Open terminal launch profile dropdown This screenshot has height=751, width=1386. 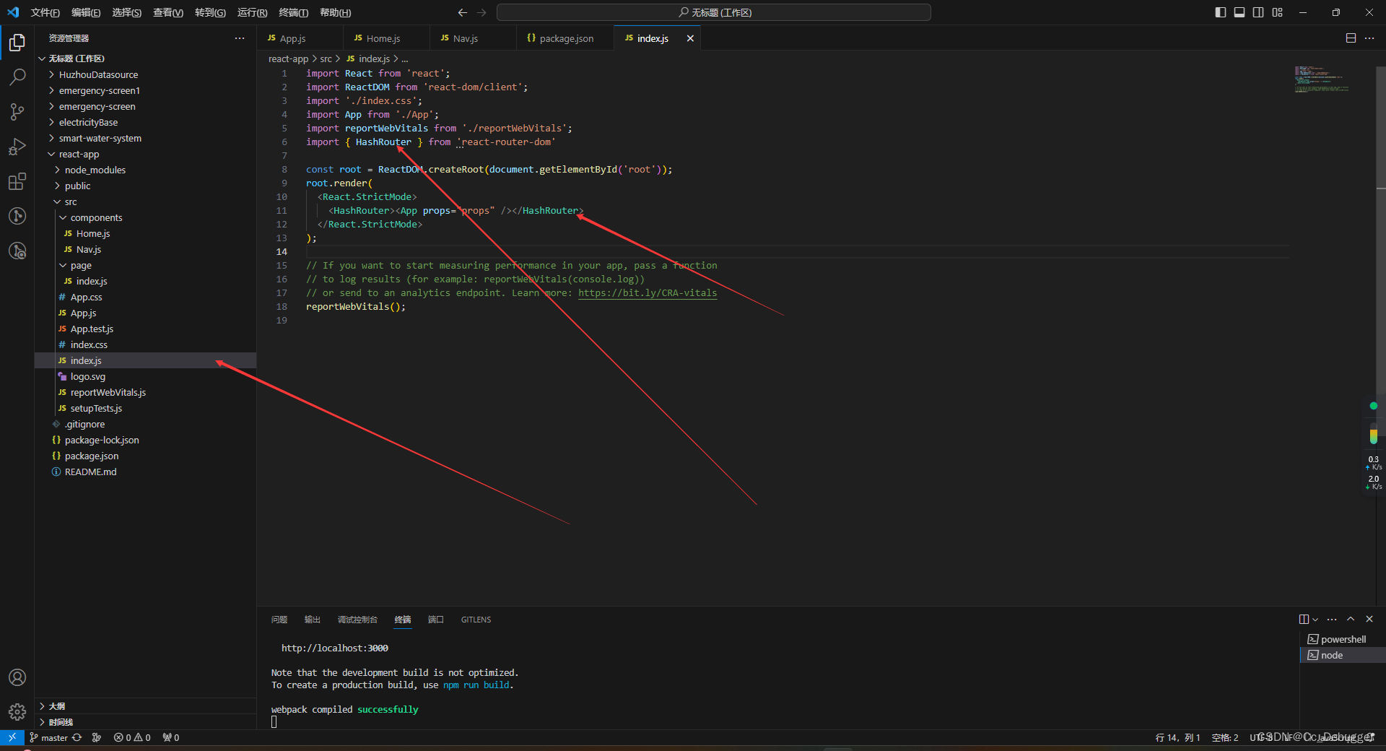(x=1315, y=619)
